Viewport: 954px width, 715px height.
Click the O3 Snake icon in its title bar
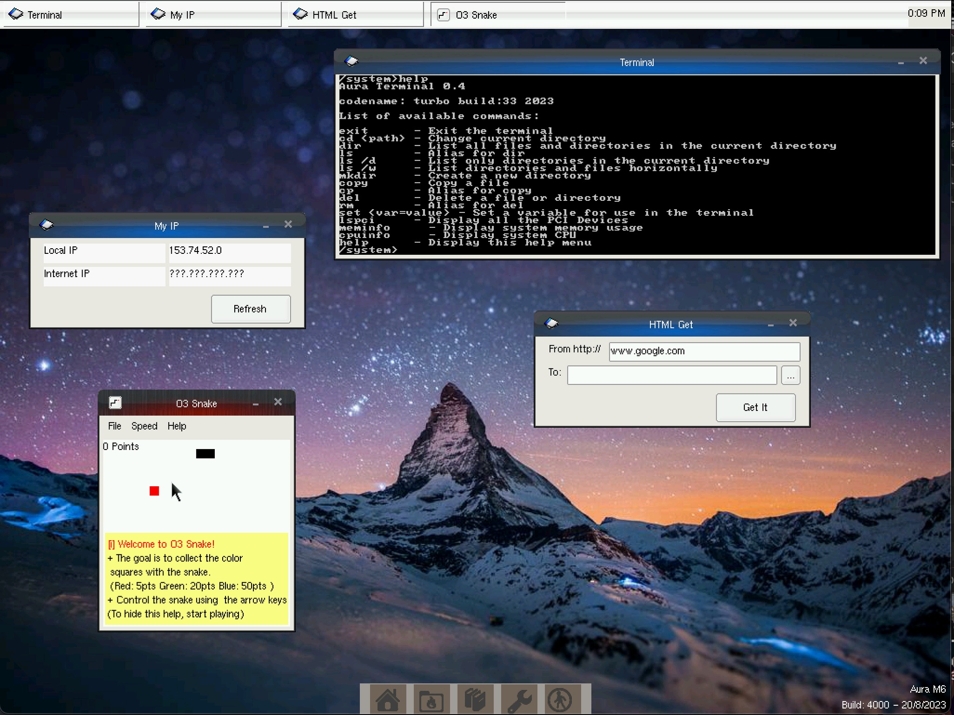115,402
